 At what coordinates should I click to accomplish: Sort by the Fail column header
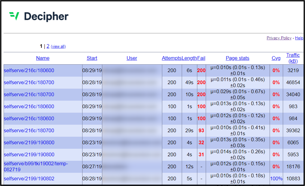[201, 58]
